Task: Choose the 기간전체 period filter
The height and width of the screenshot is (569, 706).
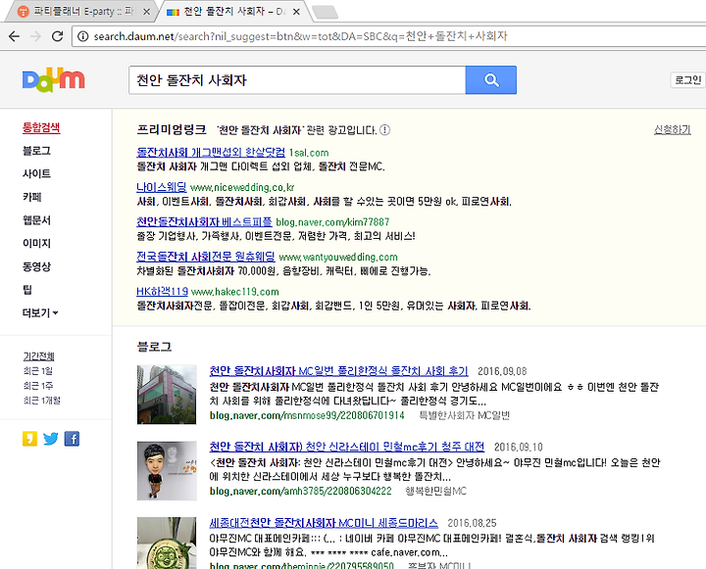Action: [x=38, y=356]
